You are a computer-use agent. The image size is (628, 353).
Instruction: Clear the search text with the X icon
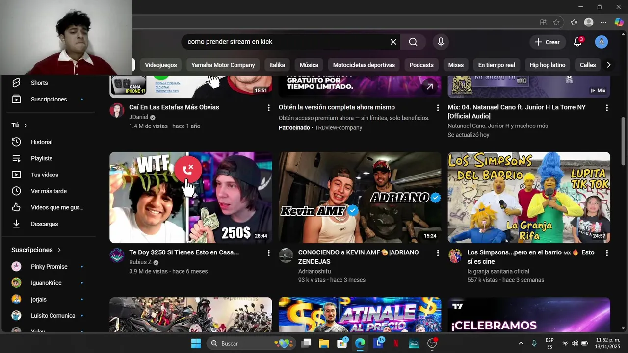[393, 42]
